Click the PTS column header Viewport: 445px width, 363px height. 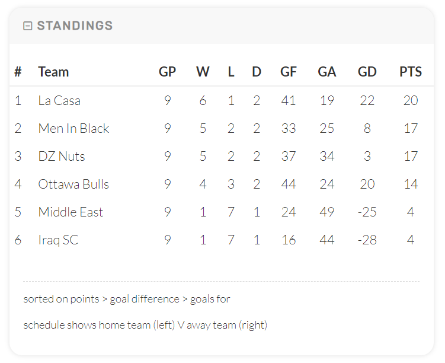tap(411, 72)
